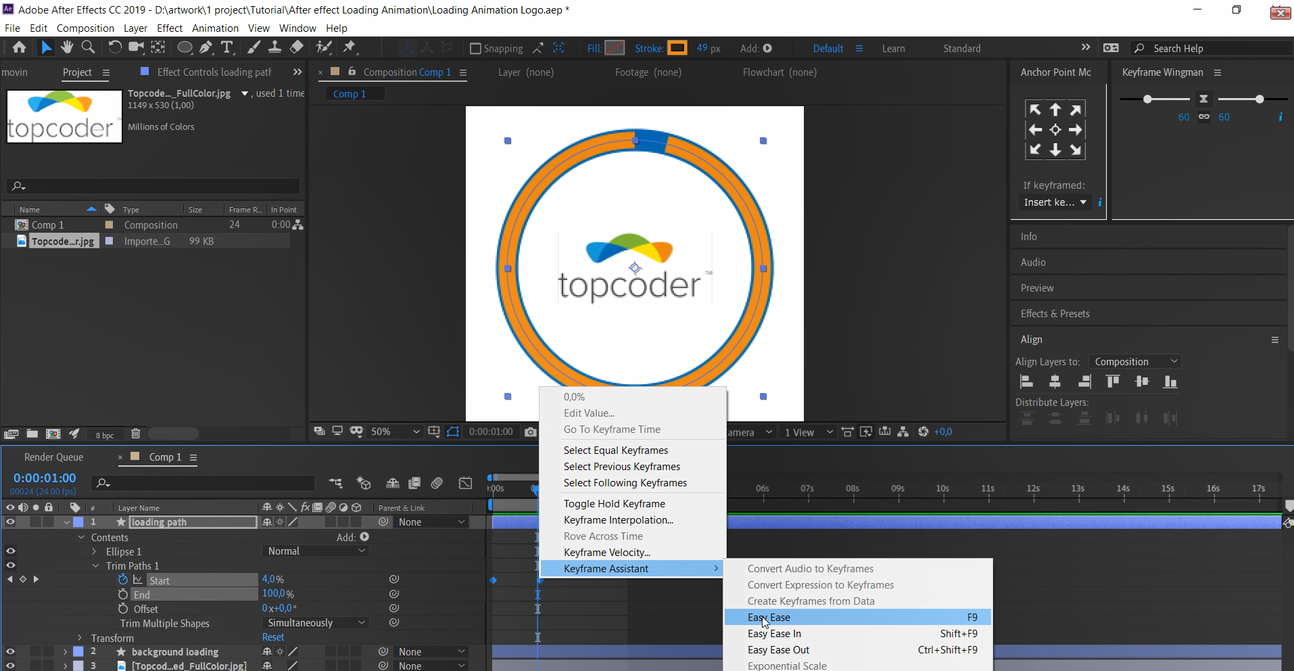Select the Hand tool
Screen dimensions: 1294x671
coord(67,47)
